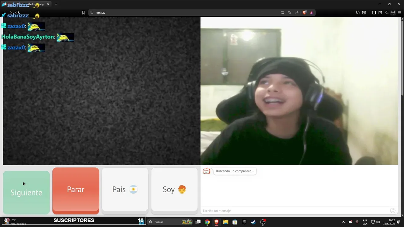The image size is (404, 227).
Task: Open browser extensions puzzle icon
Action: (358, 13)
